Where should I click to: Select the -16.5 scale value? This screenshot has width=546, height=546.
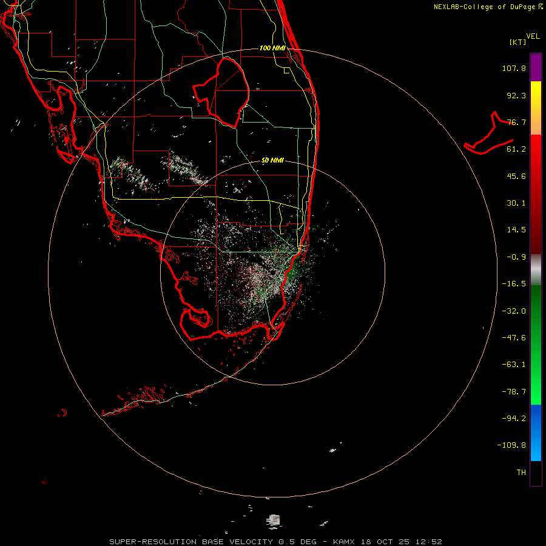pyautogui.click(x=514, y=284)
